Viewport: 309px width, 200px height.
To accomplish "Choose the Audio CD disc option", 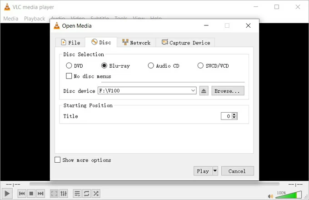I will pos(151,66).
